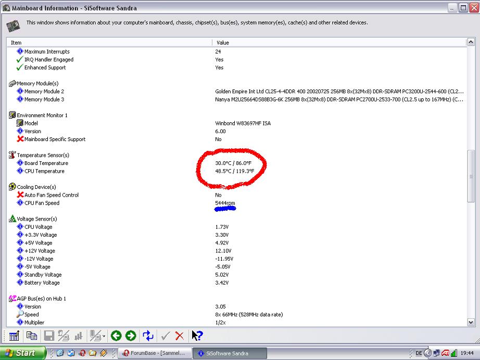Click the Save floppy disk icon
The height and width of the screenshot is (360, 480).
(49, 336)
